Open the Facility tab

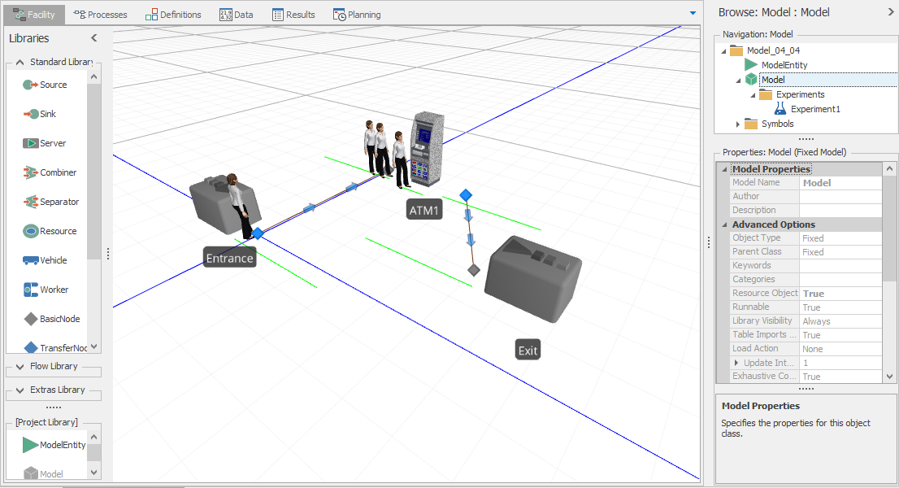34,15
